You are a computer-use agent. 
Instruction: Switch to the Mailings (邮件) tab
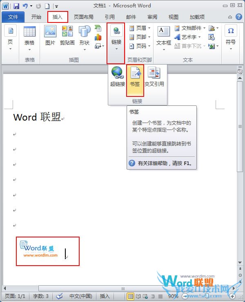(131, 17)
